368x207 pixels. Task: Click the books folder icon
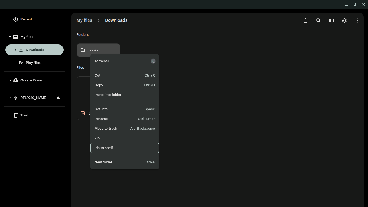pyautogui.click(x=83, y=50)
